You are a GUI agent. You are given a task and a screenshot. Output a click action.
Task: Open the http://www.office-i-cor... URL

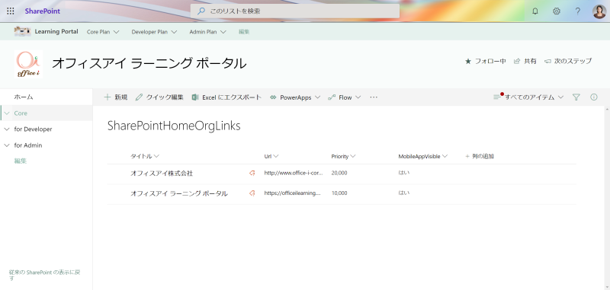pos(294,173)
